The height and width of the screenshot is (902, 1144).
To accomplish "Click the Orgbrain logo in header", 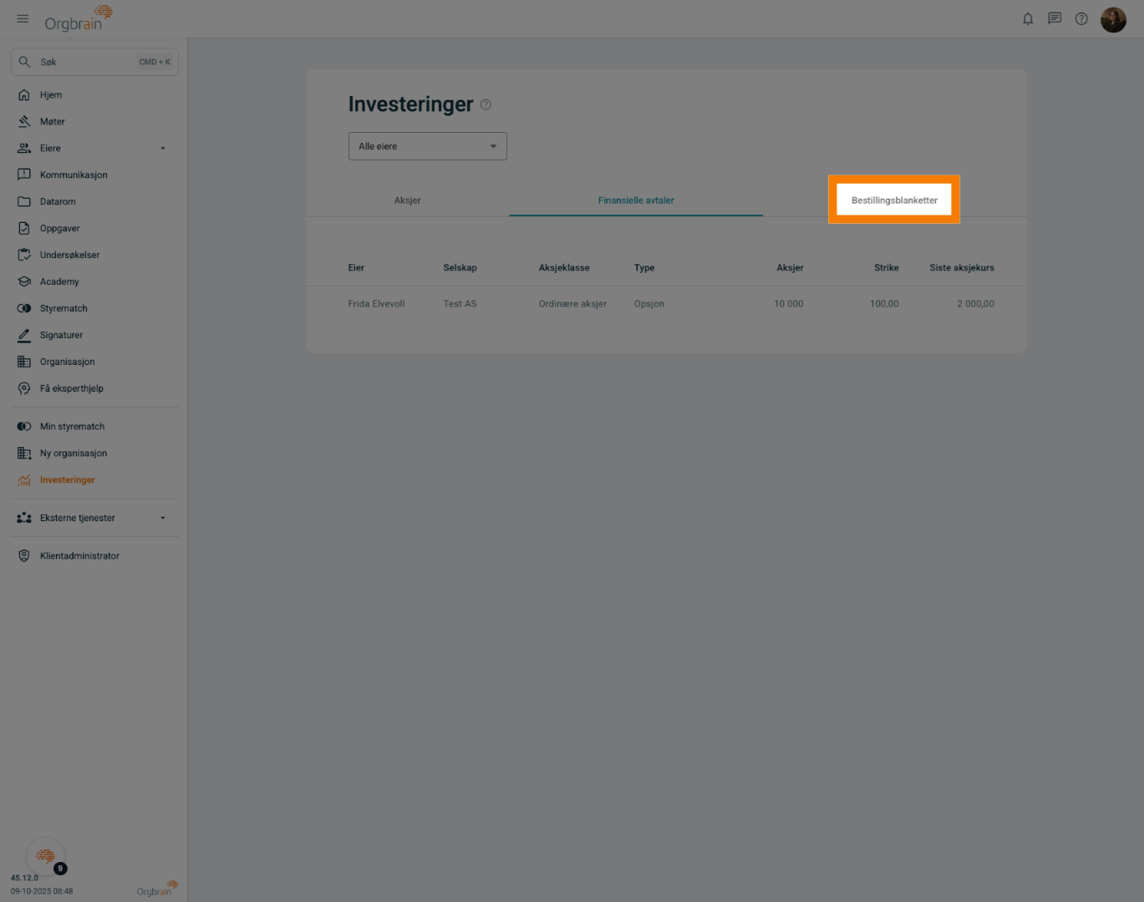I will coord(79,18).
